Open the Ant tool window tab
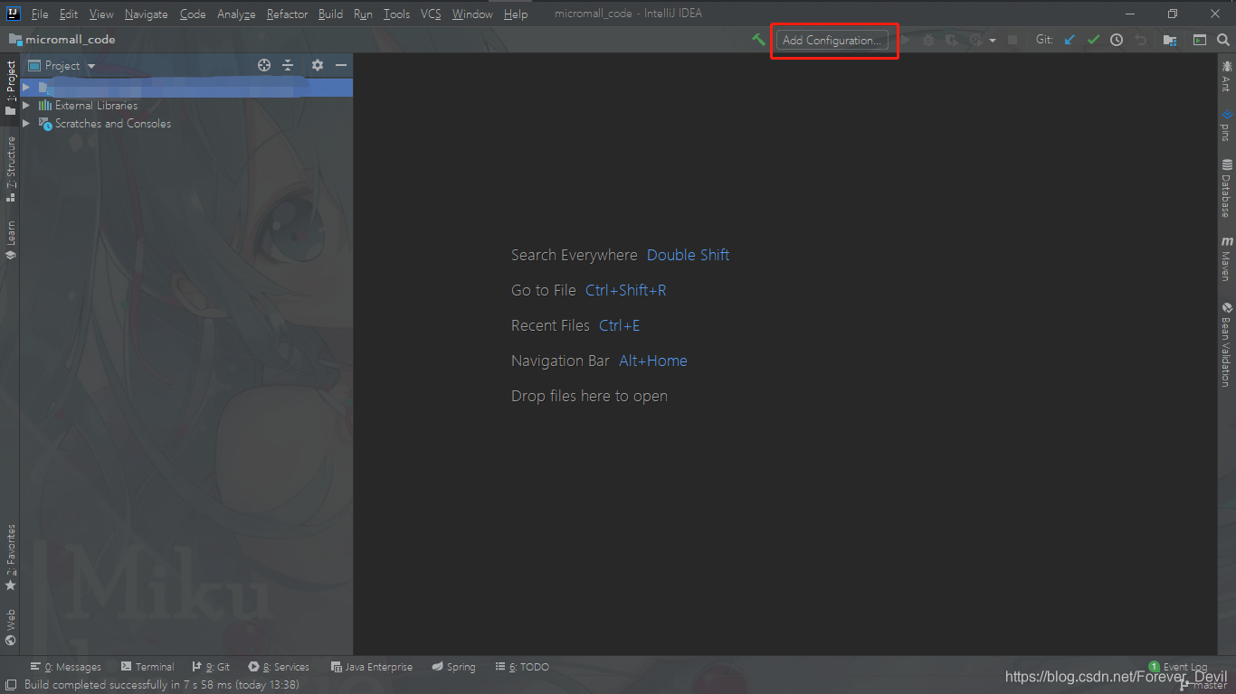The height and width of the screenshot is (694, 1236). tap(1227, 76)
